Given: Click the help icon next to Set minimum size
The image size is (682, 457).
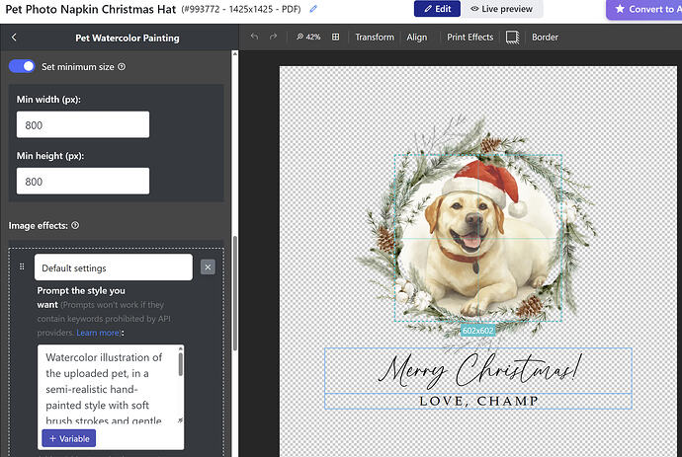Looking at the screenshot, I should pos(122,66).
